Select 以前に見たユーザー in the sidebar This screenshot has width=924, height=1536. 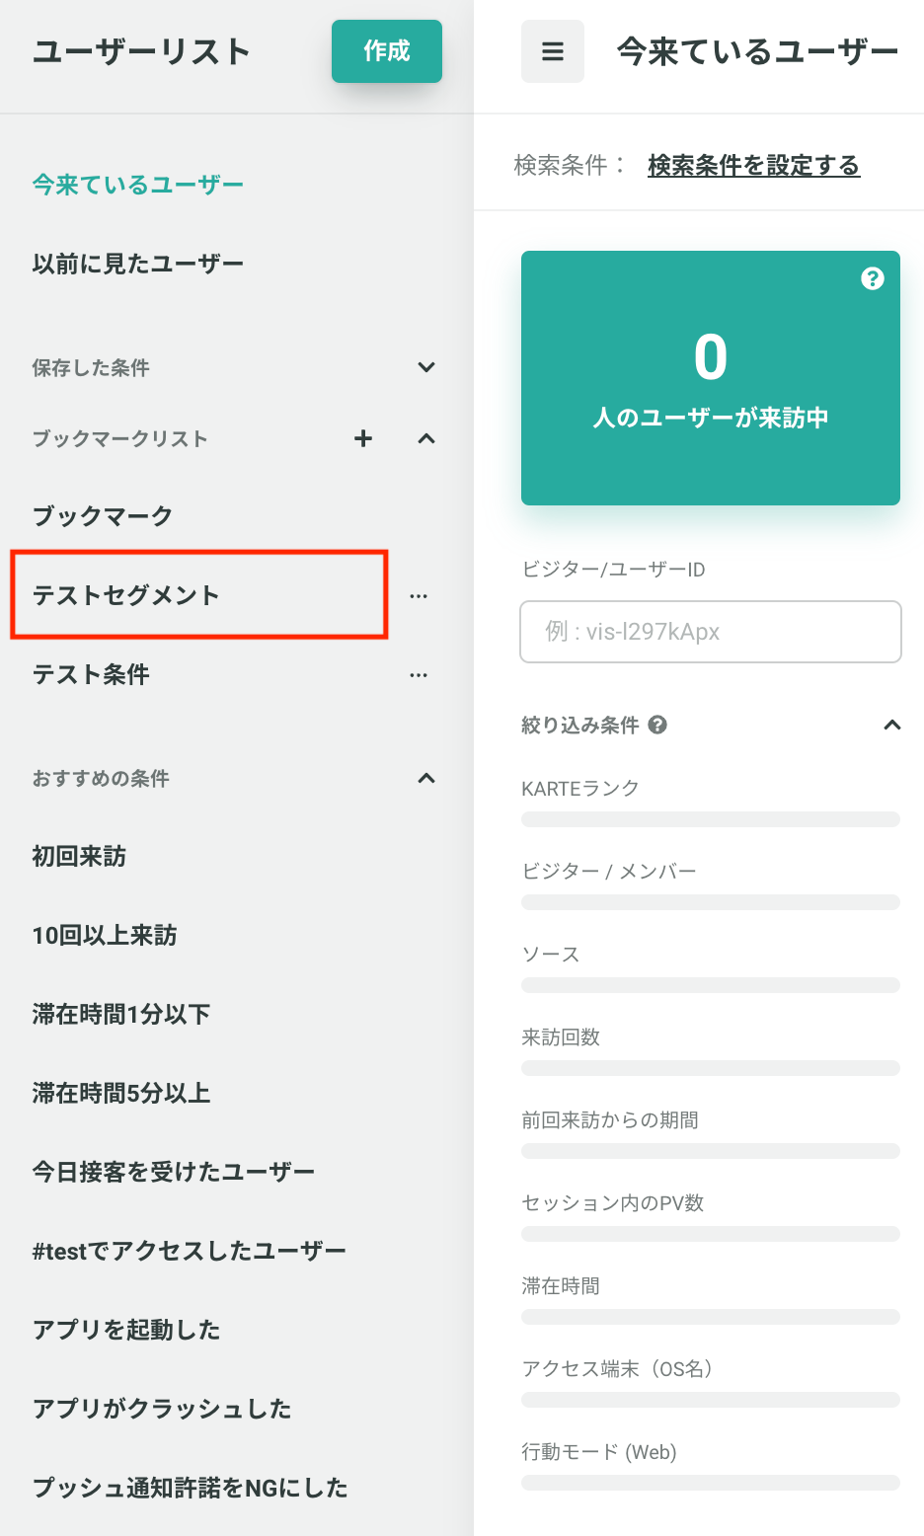click(138, 264)
